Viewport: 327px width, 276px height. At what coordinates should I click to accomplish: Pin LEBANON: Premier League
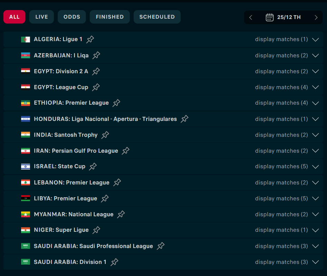tap(117, 182)
